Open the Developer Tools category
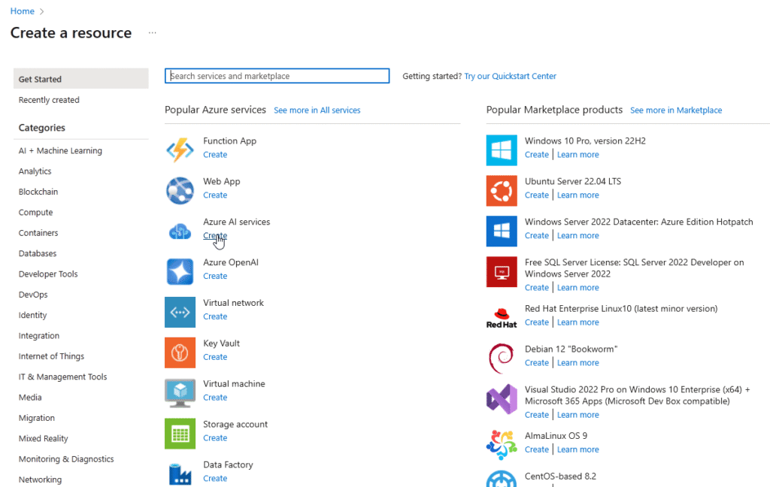The width and height of the screenshot is (770, 487). (x=48, y=274)
